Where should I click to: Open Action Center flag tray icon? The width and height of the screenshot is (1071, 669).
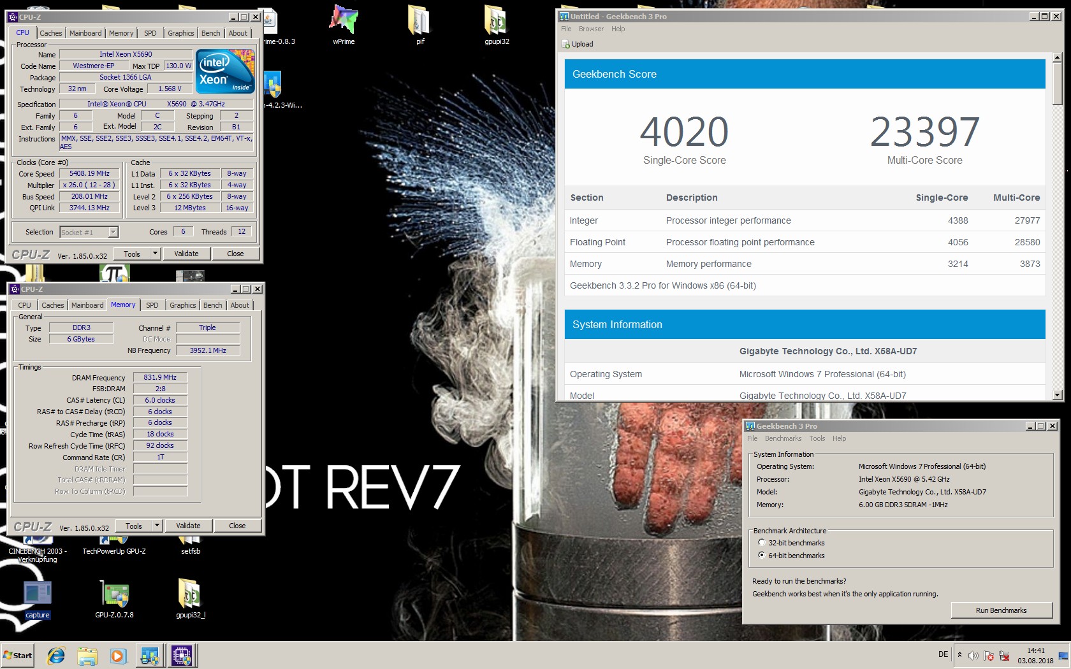click(x=988, y=656)
